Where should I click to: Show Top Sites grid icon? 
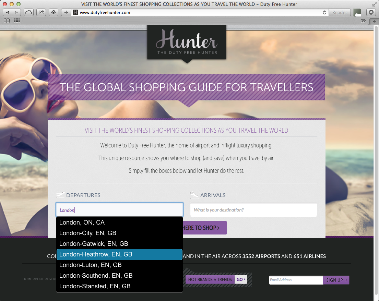click(x=17, y=21)
